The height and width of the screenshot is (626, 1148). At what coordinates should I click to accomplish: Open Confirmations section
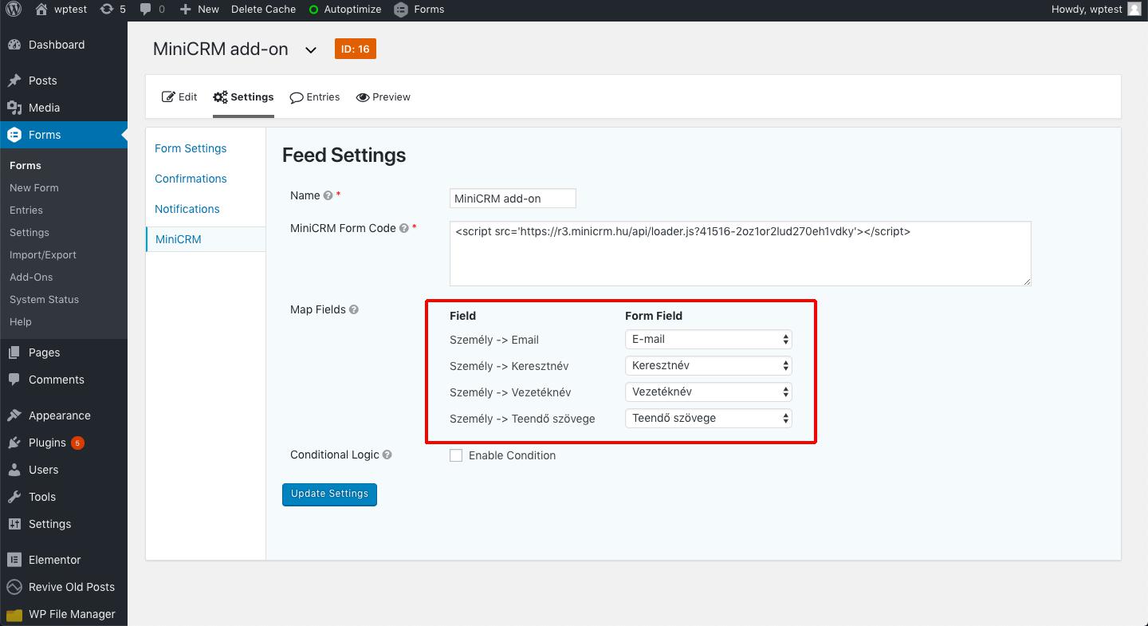click(191, 179)
